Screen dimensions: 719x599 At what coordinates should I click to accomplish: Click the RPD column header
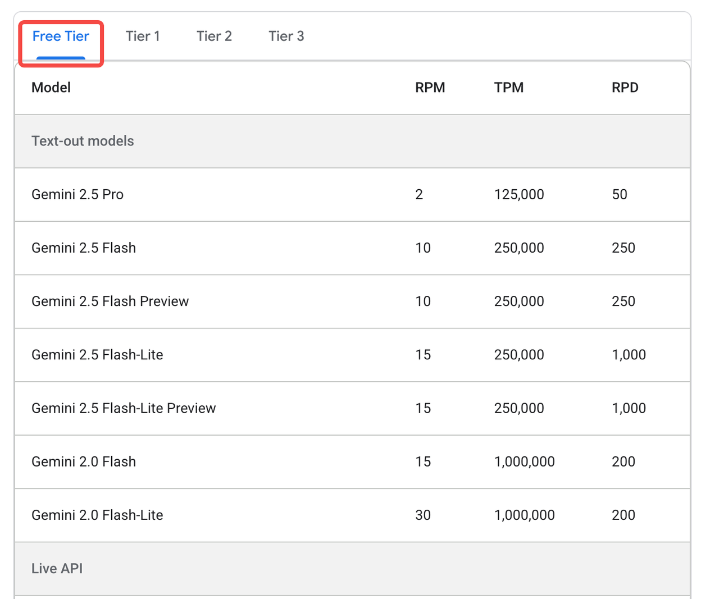pos(625,88)
